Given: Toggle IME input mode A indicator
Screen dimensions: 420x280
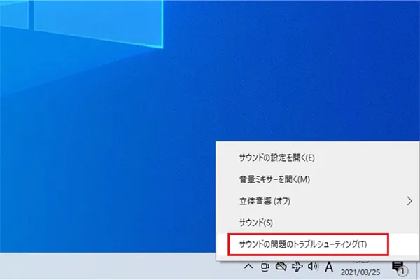Looking at the screenshot, I should tap(329, 267).
